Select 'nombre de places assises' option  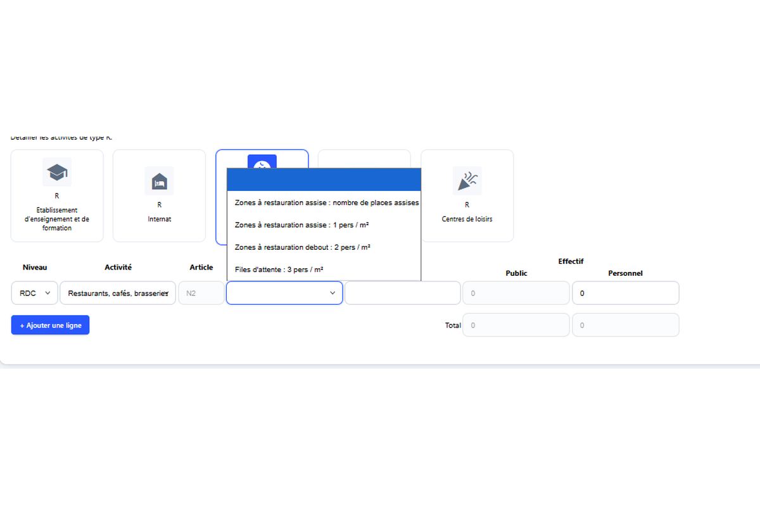click(x=324, y=202)
